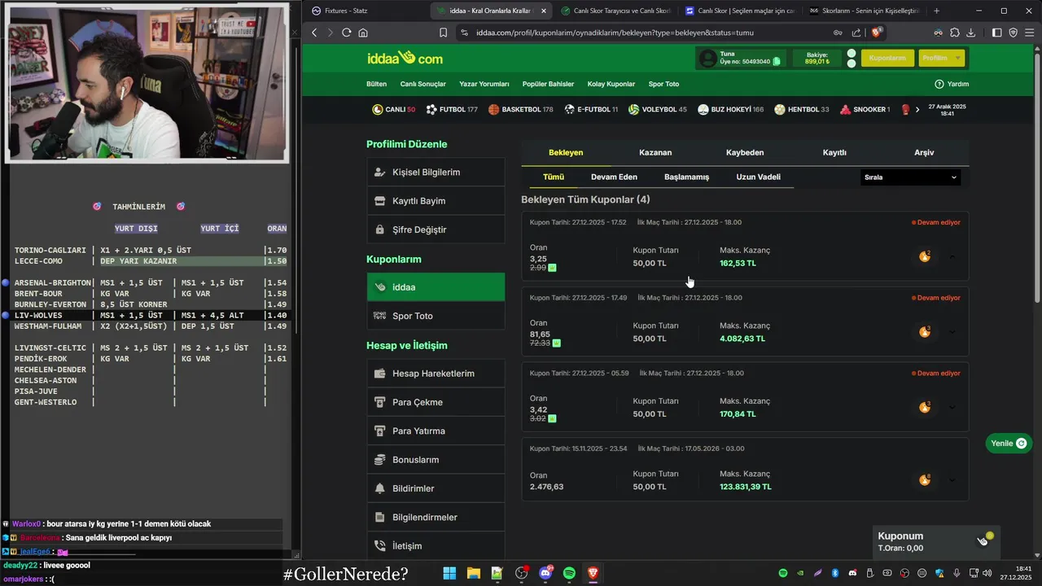Open the Brave VPN shield icon
Screen dimensions: 1042x586
[1013, 33]
